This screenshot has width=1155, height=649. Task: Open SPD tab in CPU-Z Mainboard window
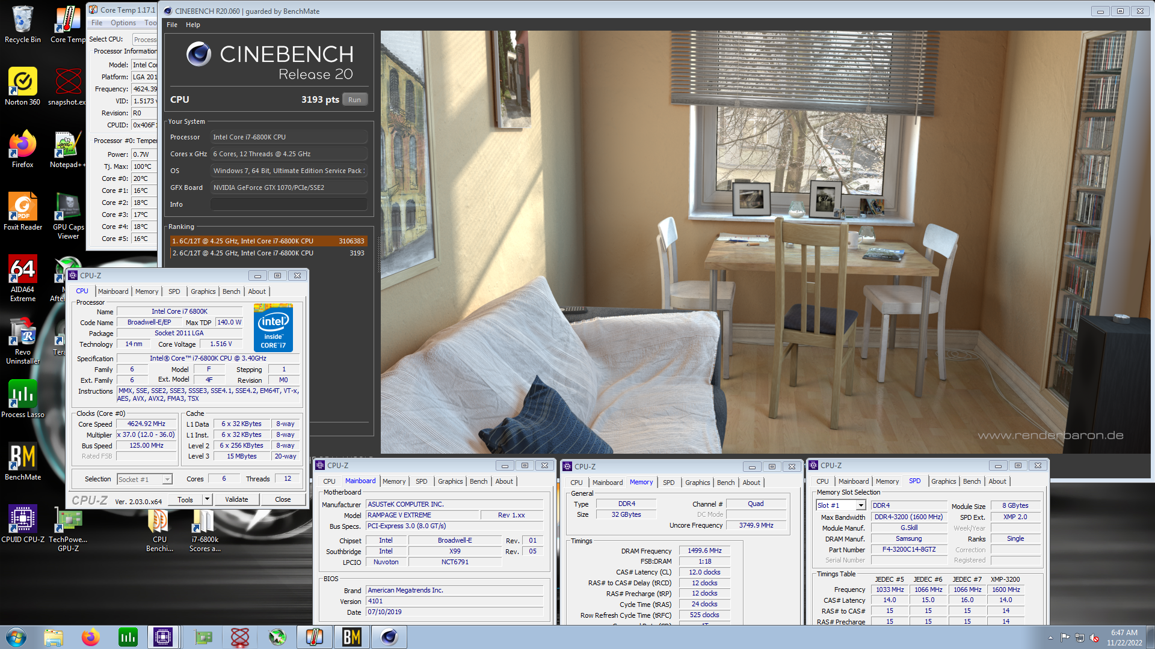tap(422, 481)
